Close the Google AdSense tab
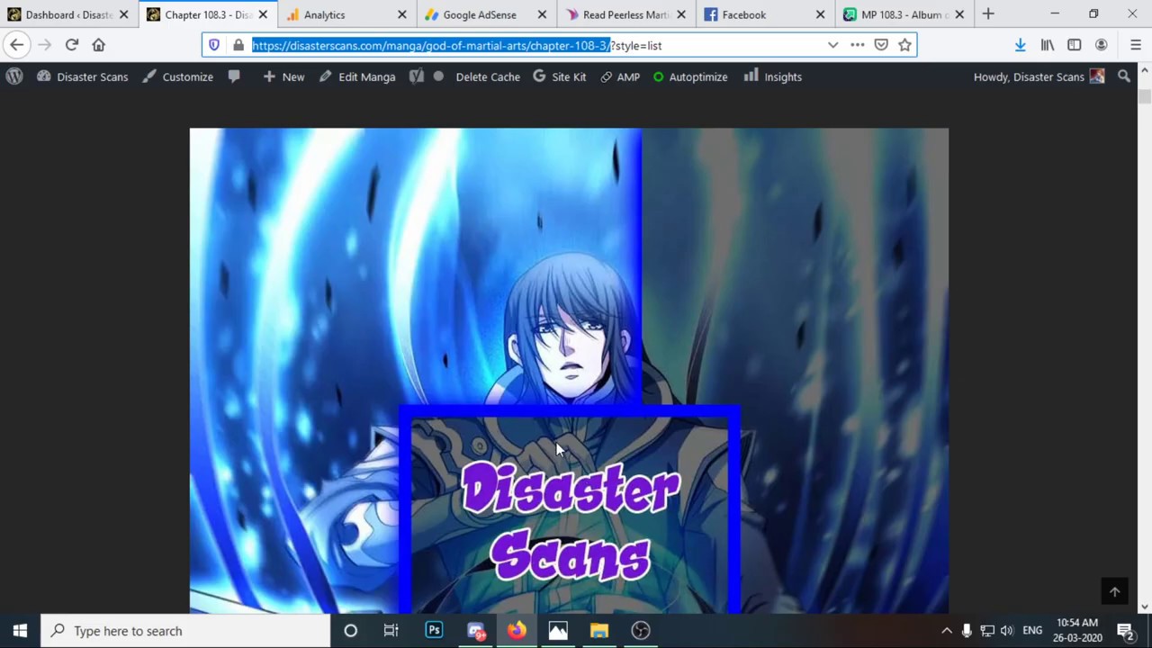Image resolution: width=1152 pixels, height=648 pixels. [x=542, y=14]
